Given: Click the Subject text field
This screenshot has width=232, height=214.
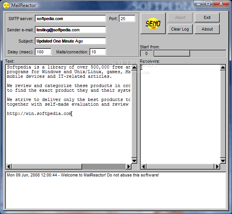Looking at the screenshot, I should pyautogui.click(x=71, y=41).
